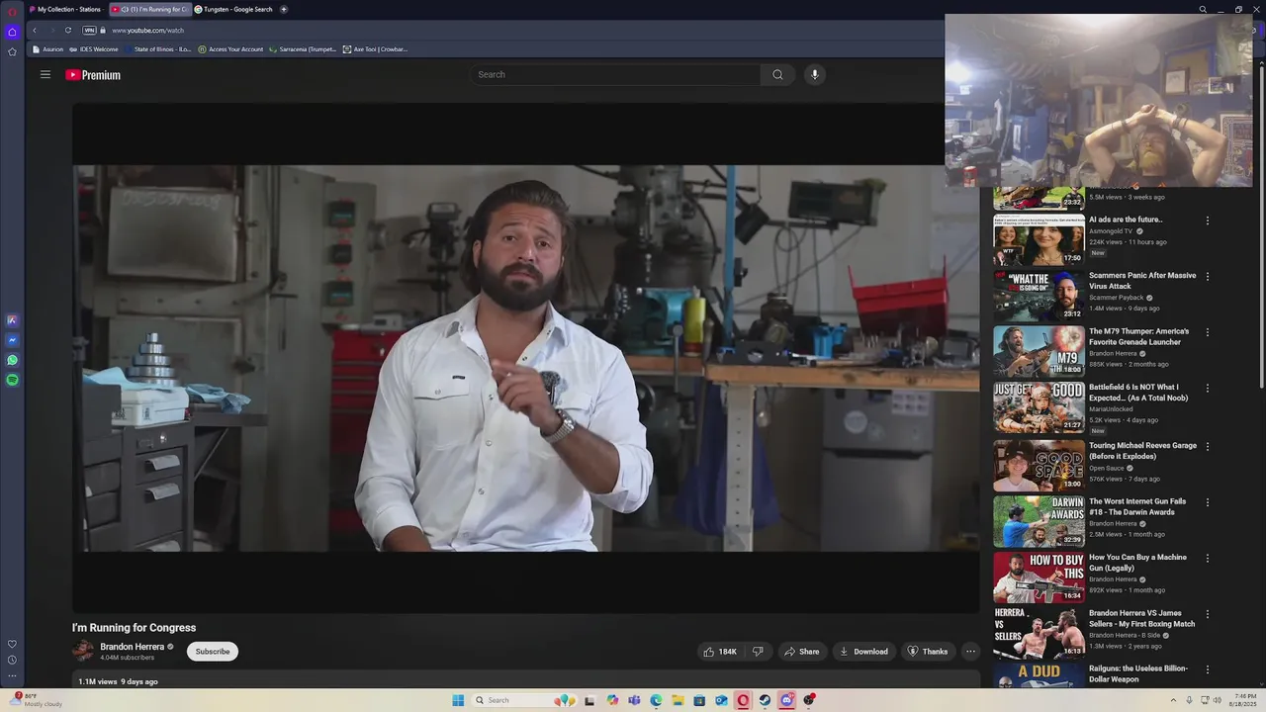
Task: Open Aria AI in Opera sidebar
Action: (12, 320)
